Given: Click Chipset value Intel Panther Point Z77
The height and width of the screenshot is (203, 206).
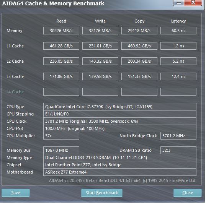Looking at the screenshot, I should tap(120, 165).
